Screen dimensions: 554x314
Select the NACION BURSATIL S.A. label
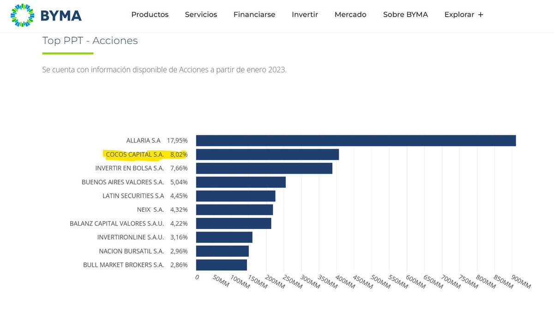pyautogui.click(x=132, y=251)
